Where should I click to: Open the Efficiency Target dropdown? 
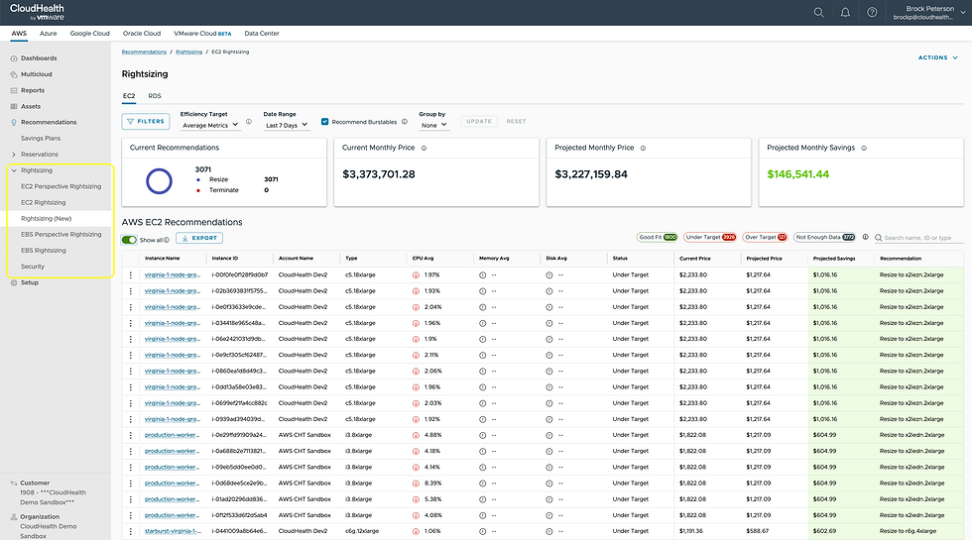209,125
